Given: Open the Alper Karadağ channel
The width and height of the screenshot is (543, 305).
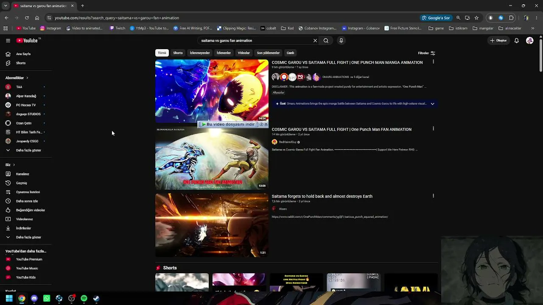Looking at the screenshot, I should coord(25,96).
